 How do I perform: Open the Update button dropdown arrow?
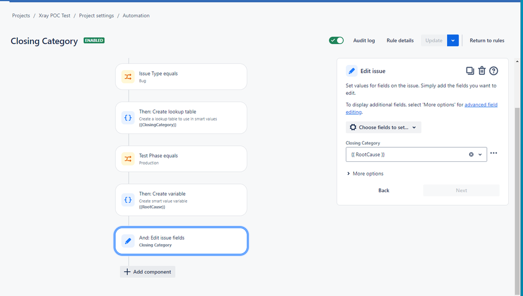(x=453, y=40)
